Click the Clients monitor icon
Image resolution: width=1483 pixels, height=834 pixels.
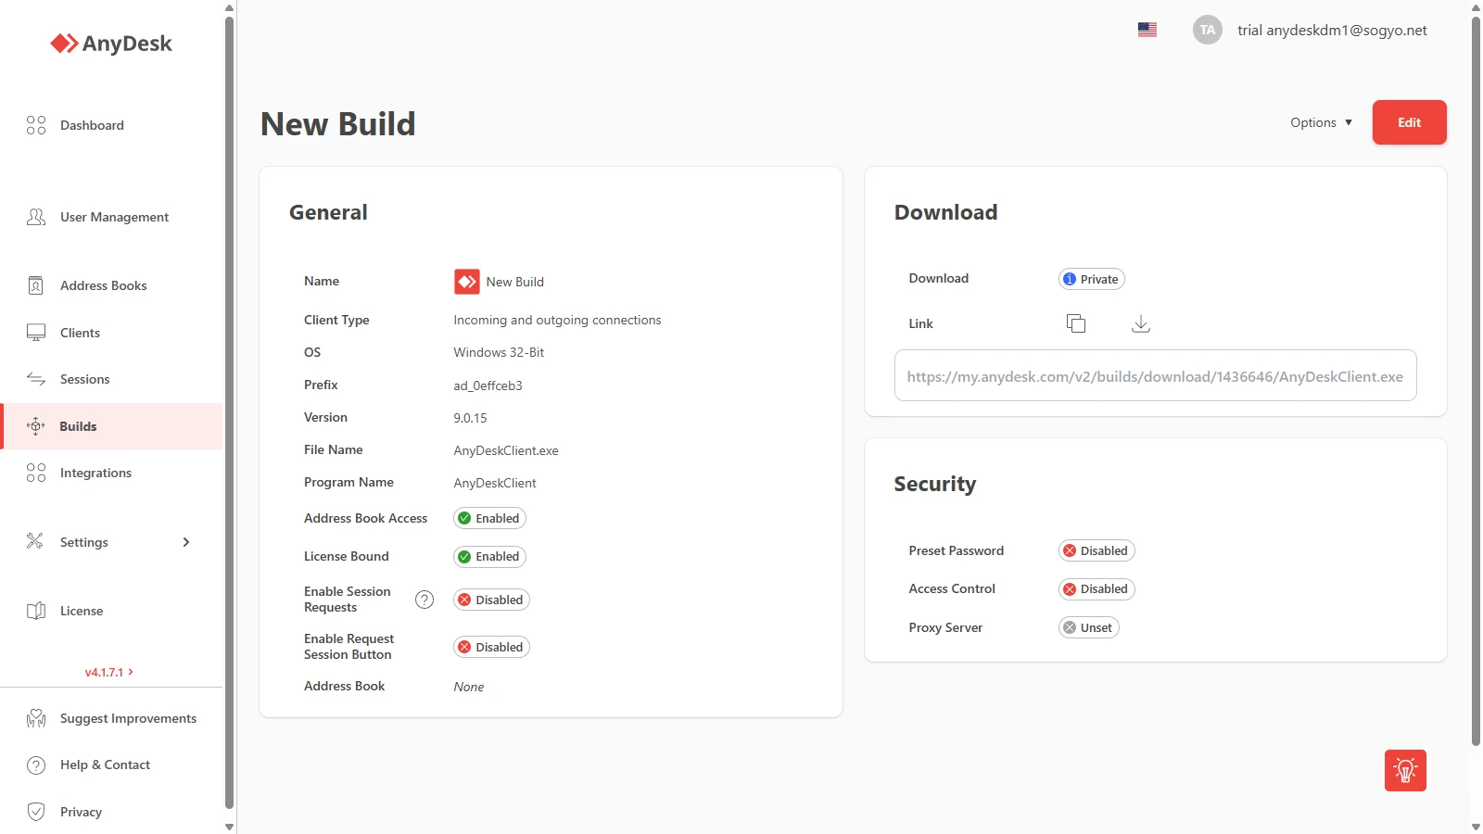click(36, 333)
